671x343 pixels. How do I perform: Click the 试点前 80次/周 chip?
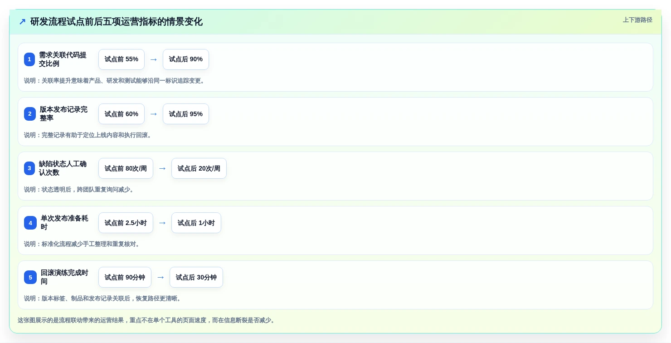click(126, 168)
